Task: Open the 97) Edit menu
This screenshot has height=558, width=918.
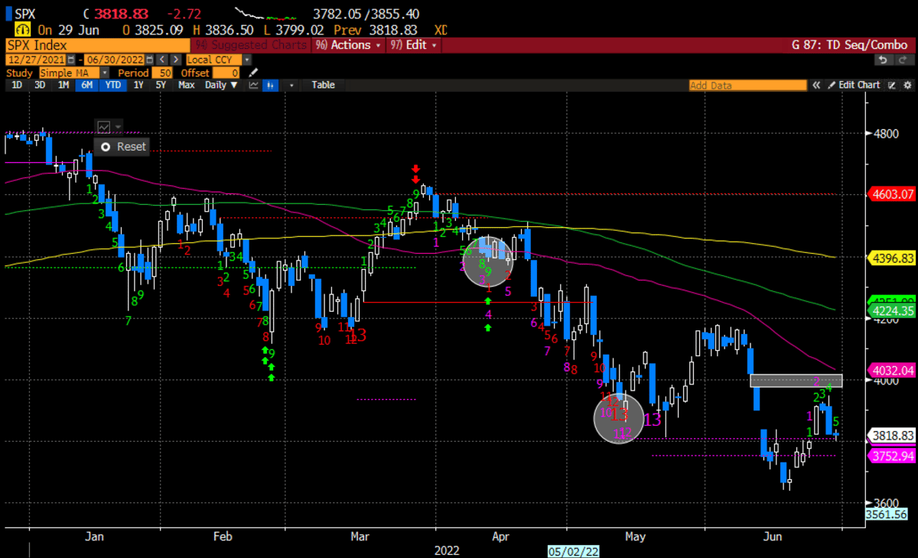Action: click(x=415, y=45)
